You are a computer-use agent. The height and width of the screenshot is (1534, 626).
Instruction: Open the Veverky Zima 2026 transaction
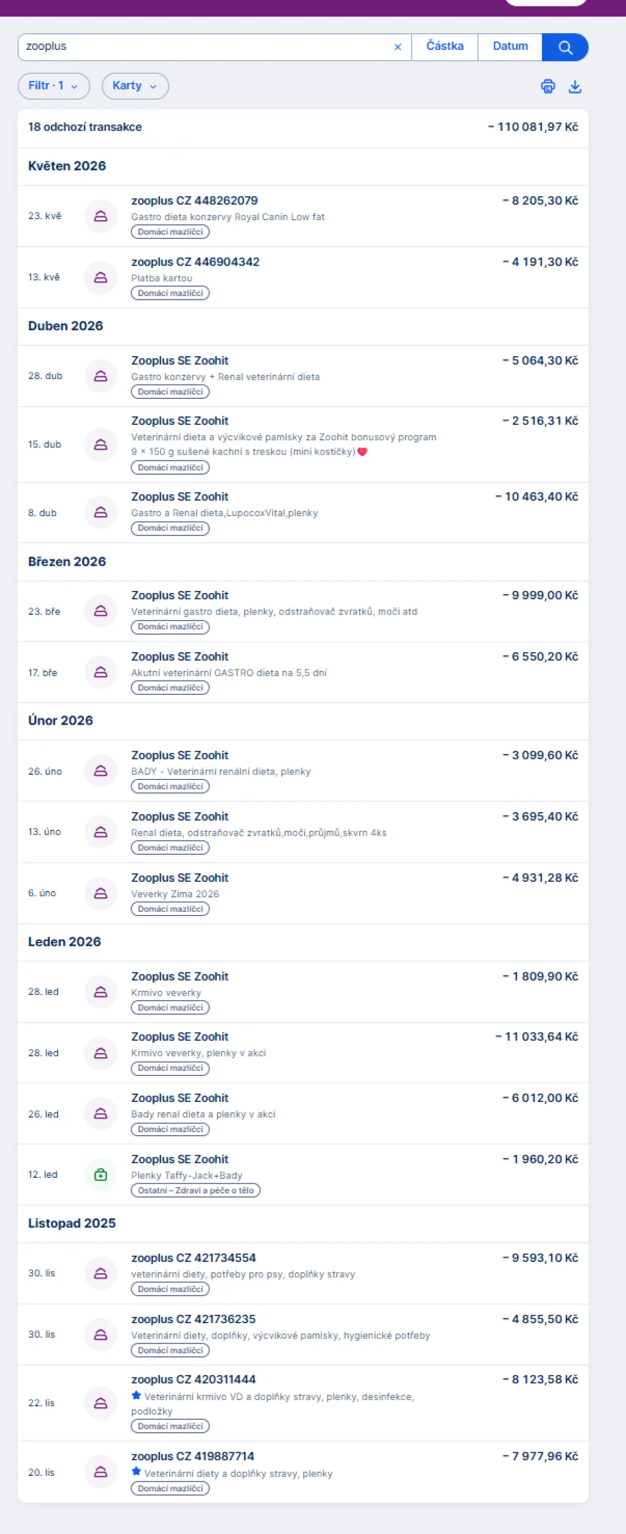(x=303, y=893)
